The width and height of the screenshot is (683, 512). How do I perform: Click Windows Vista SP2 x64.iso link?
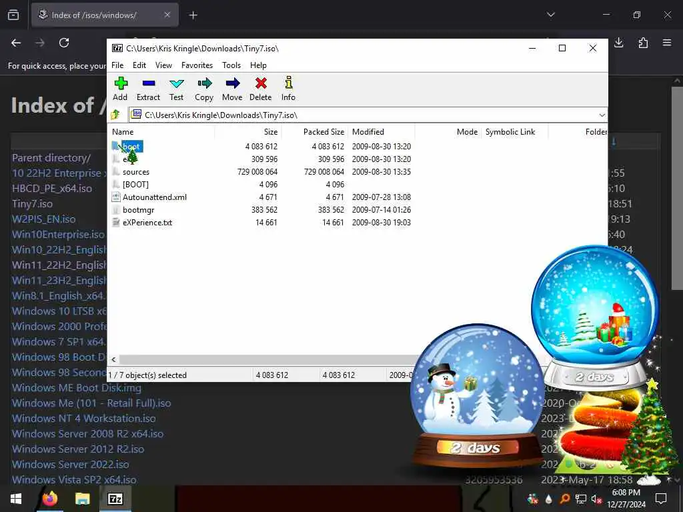click(x=74, y=479)
